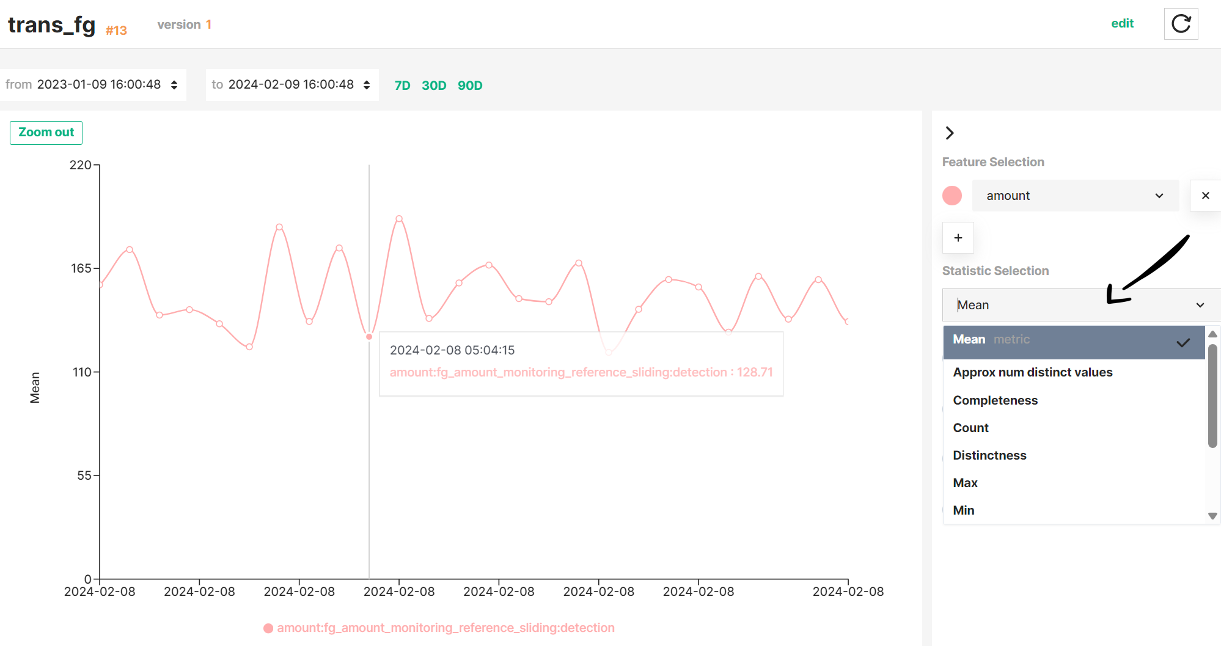Open the from-date stepper arrows
Viewport: 1221px width, 646px height.
174,84
